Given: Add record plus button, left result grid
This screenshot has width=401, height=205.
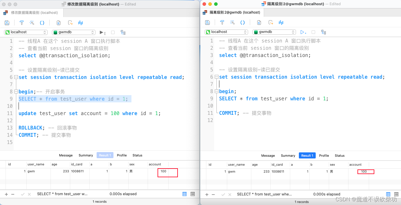Looking at the screenshot, I should click(x=7, y=194).
